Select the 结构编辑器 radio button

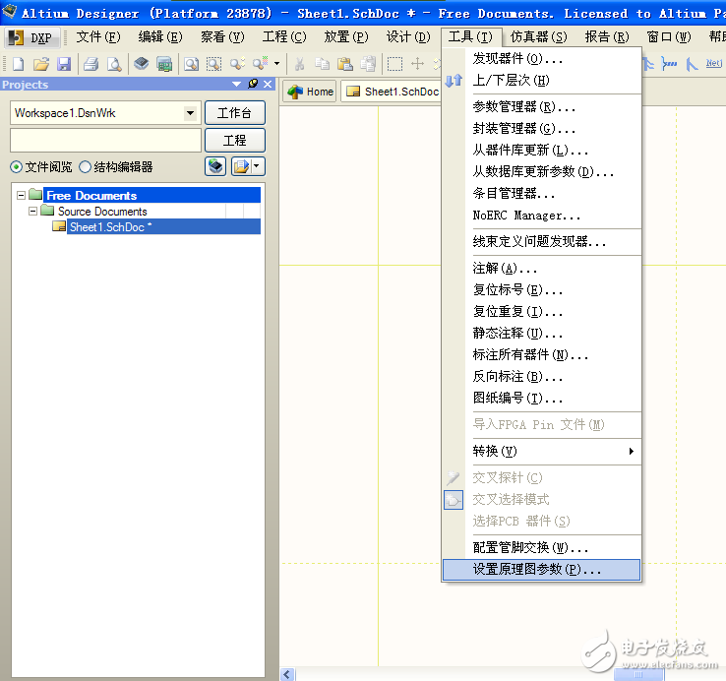coord(85,166)
